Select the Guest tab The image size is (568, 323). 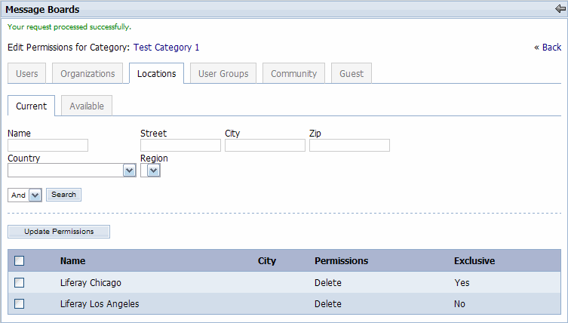coord(351,74)
